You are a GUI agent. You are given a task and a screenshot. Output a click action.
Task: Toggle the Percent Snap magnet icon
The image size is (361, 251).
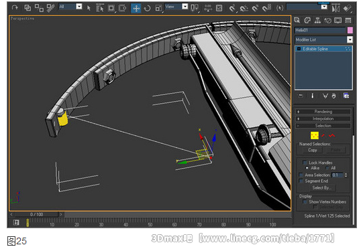coord(255,8)
